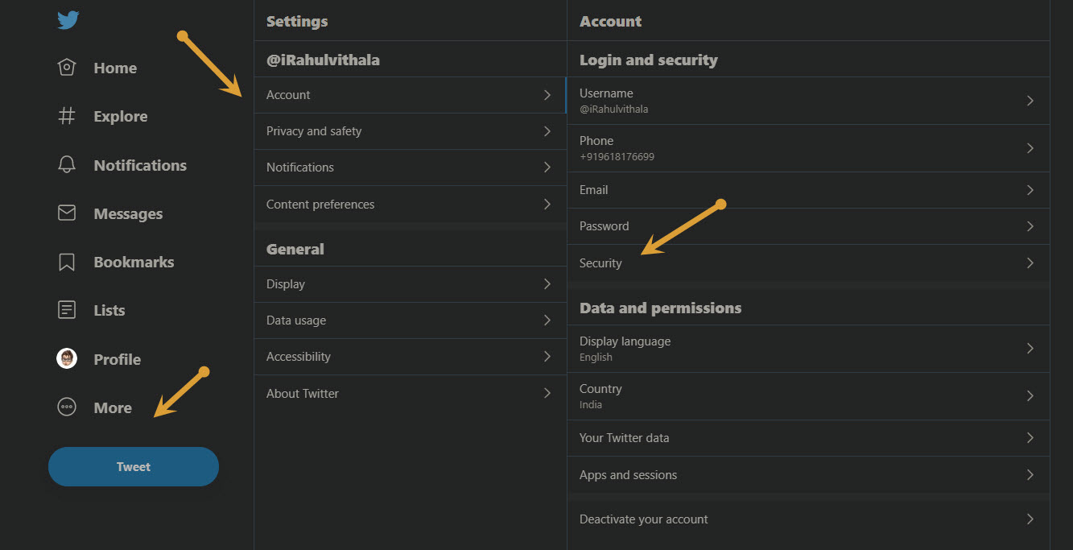
Task: Open the Profile sidebar label
Action: [x=118, y=360]
